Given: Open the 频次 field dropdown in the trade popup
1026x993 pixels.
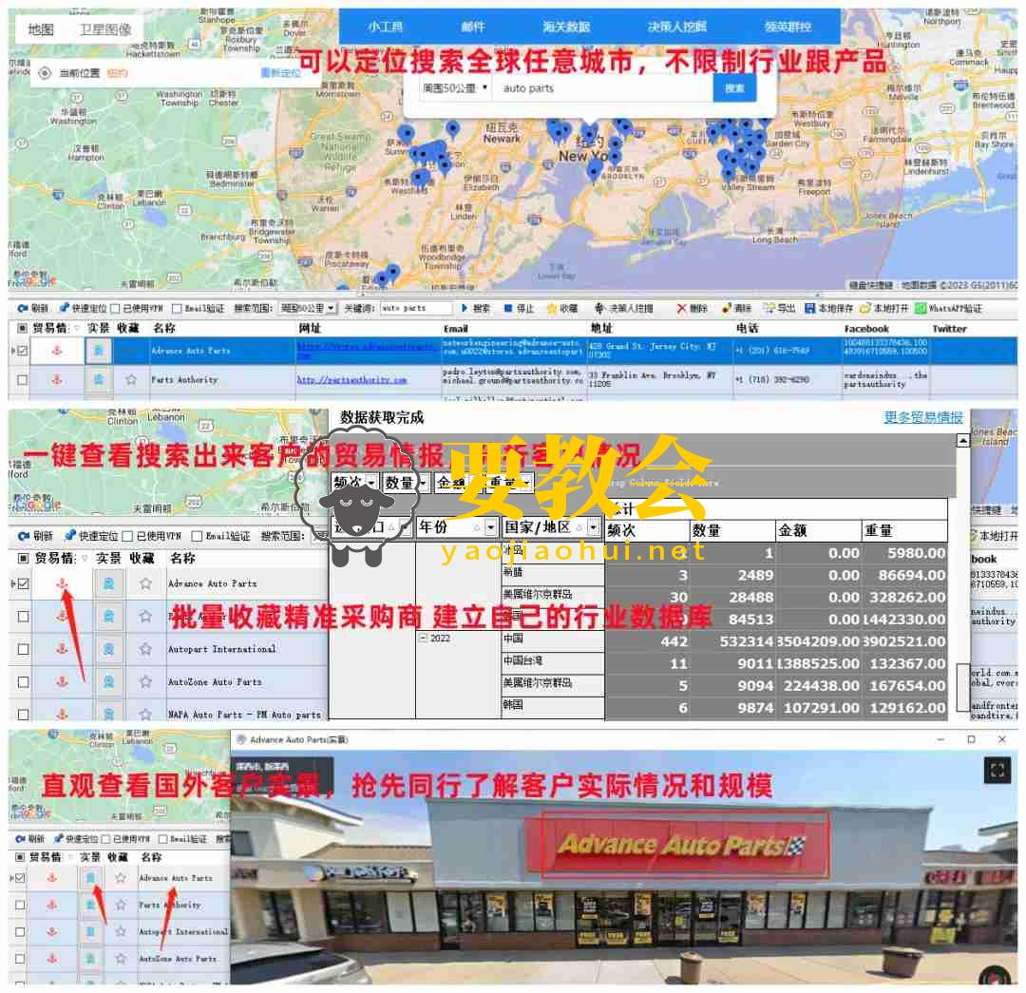Looking at the screenshot, I should tap(371, 483).
